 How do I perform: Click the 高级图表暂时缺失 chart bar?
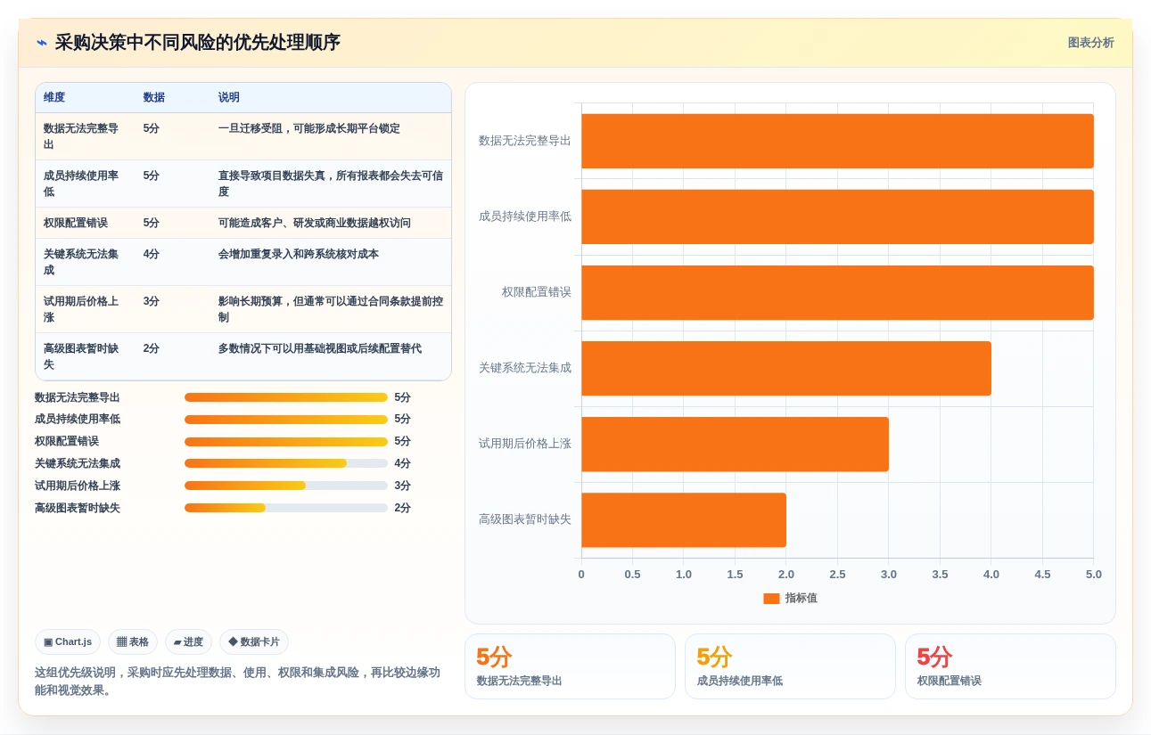click(684, 519)
